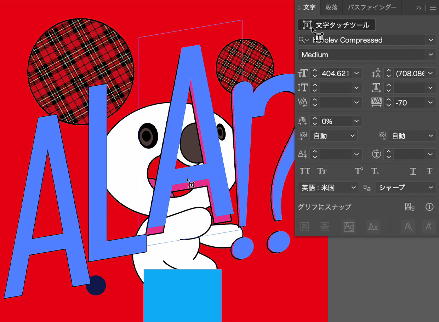Image resolution: width=439 pixels, height=322 pixels.
Task: Click the tracking VA icon
Action: tap(376, 102)
